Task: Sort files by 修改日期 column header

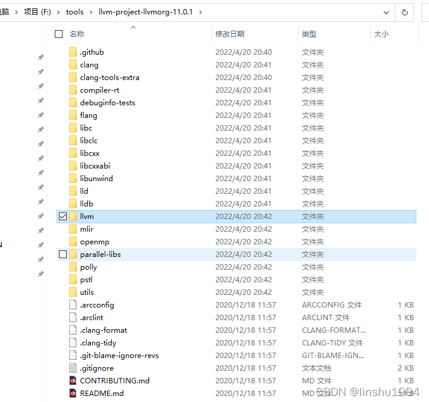Action: (230, 34)
